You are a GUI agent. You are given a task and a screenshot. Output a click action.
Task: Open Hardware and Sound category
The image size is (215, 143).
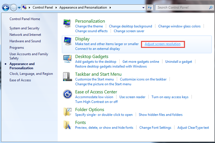pos(25,41)
